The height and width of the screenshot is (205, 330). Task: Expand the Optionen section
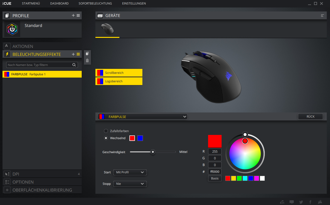click(x=42, y=182)
